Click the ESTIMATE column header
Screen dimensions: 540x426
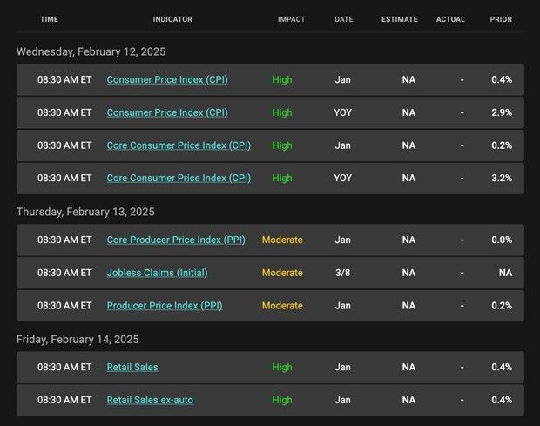[x=400, y=19]
